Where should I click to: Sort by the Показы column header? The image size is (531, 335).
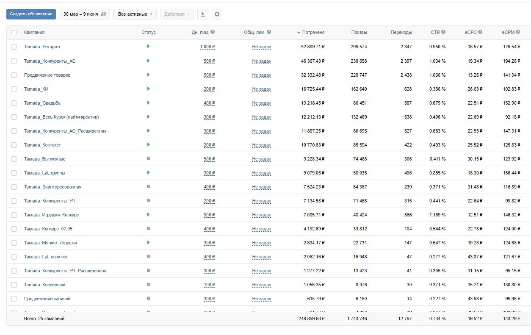click(x=359, y=32)
